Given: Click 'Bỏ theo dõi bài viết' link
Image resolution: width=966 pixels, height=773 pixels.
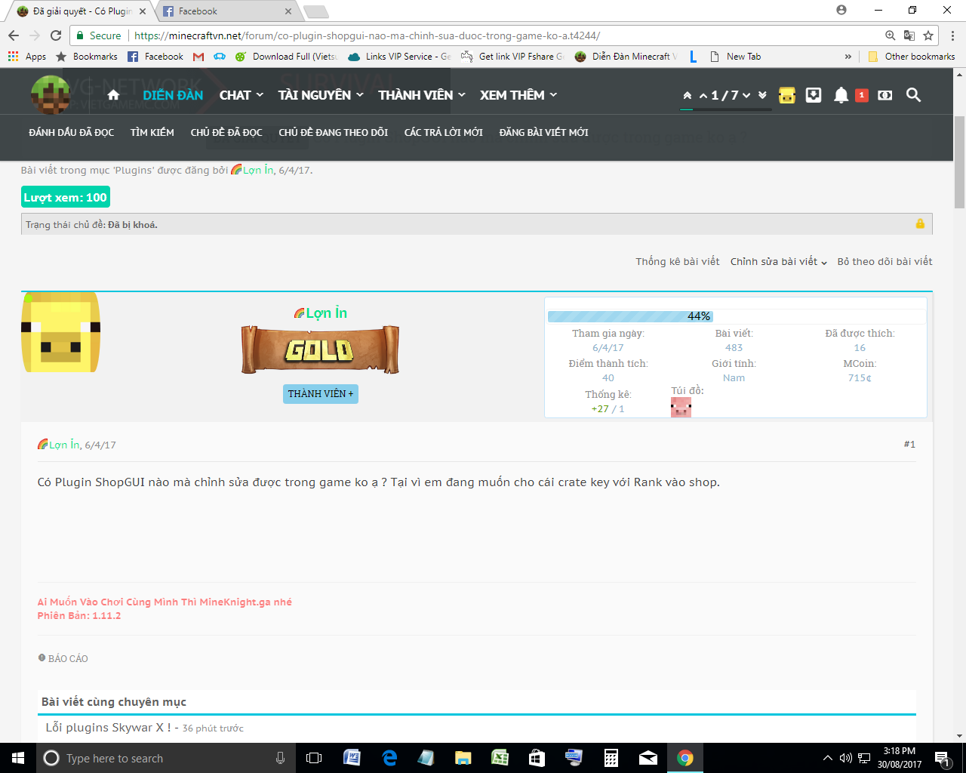Looking at the screenshot, I should pyautogui.click(x=884, y=260).
